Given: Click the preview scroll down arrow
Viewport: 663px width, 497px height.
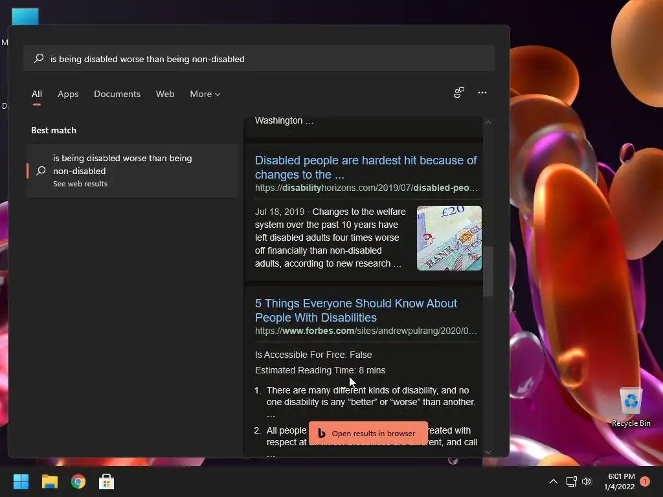Looking at the screenshot, I should [x=488, y=452].
